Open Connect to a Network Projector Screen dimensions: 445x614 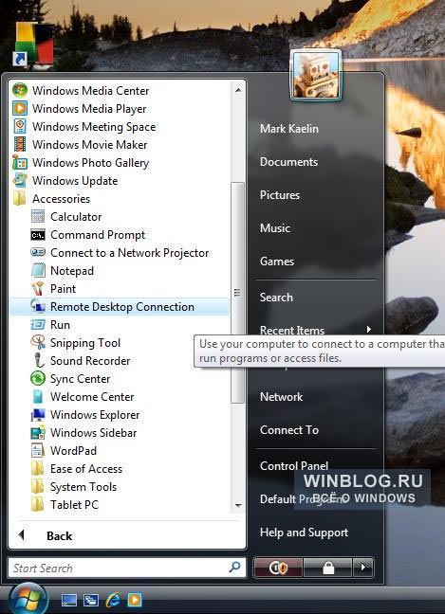[120, 253]
